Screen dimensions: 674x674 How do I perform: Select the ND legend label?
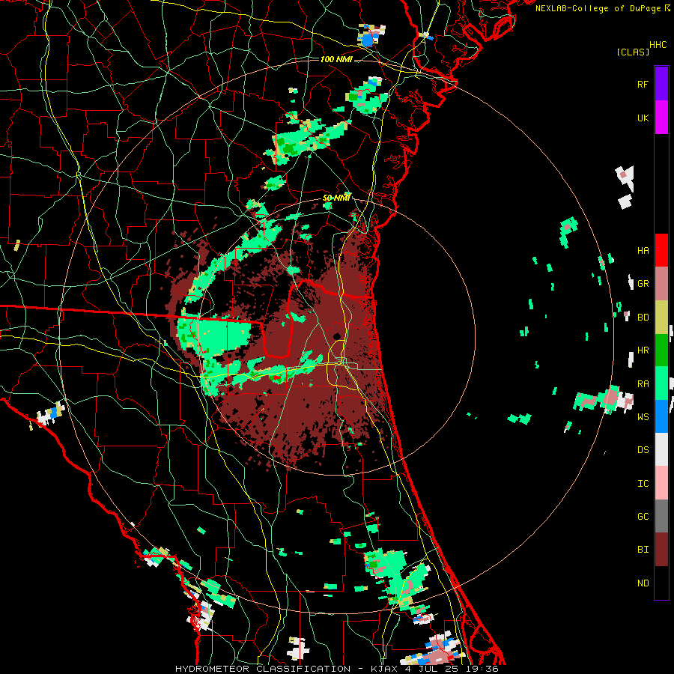click(x=643, y=583)
